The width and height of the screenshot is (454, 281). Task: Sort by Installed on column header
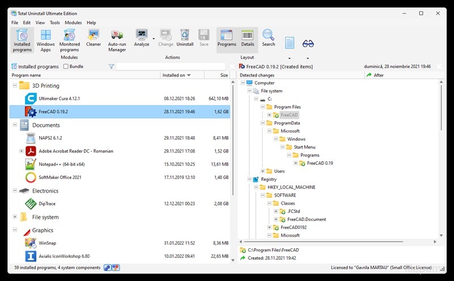point(176,75)
